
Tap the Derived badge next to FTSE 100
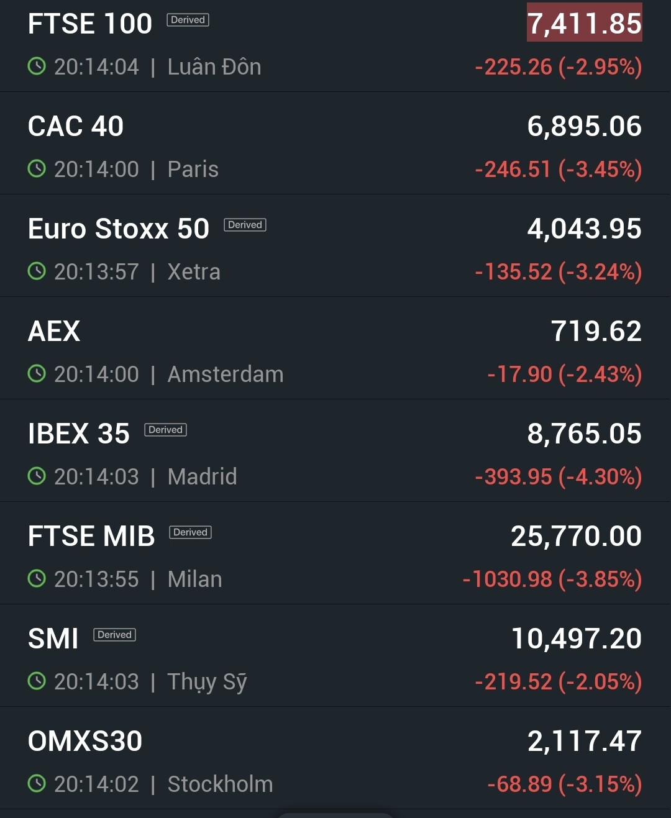(188, 20)
